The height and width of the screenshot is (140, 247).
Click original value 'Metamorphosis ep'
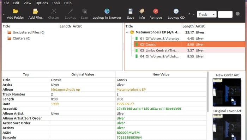coord(65,90)
